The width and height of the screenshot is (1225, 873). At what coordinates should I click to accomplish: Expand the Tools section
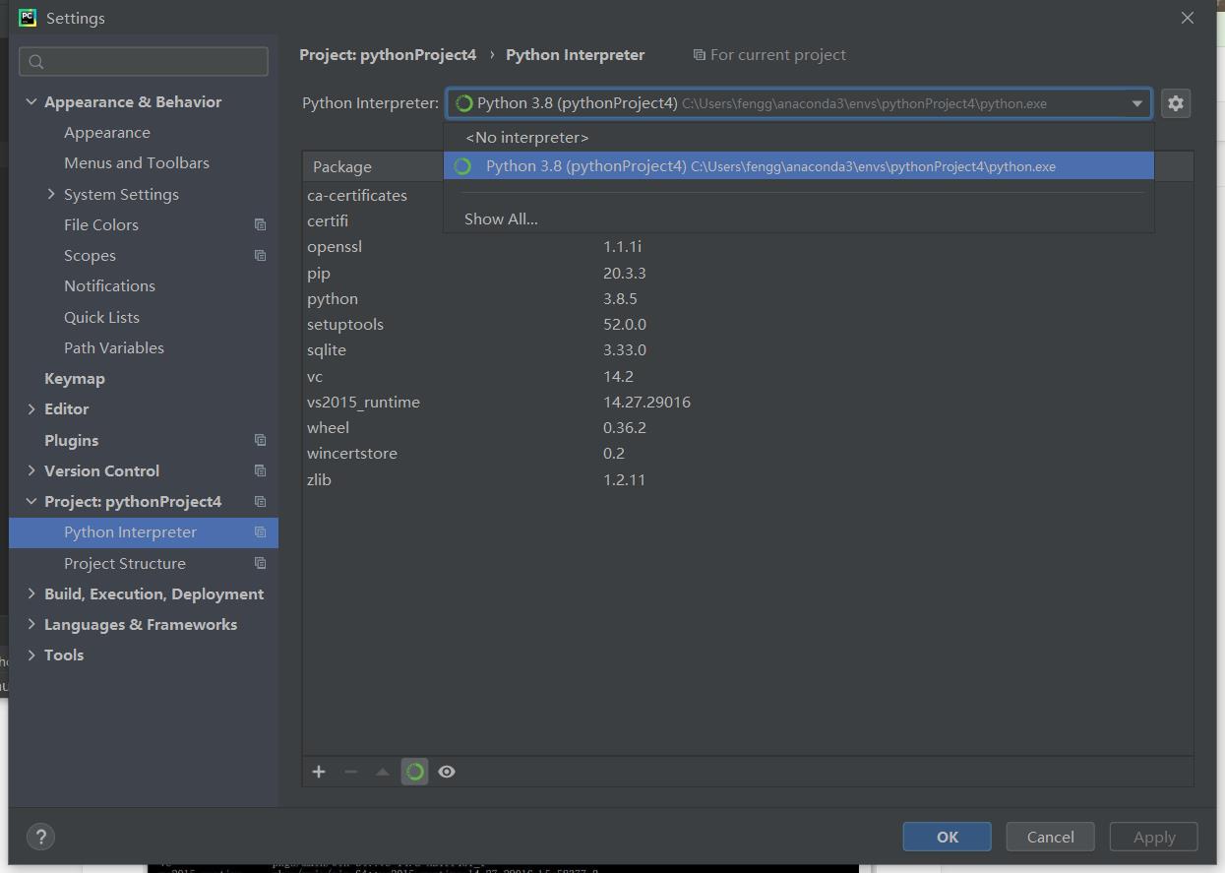(x=31, y=655)
